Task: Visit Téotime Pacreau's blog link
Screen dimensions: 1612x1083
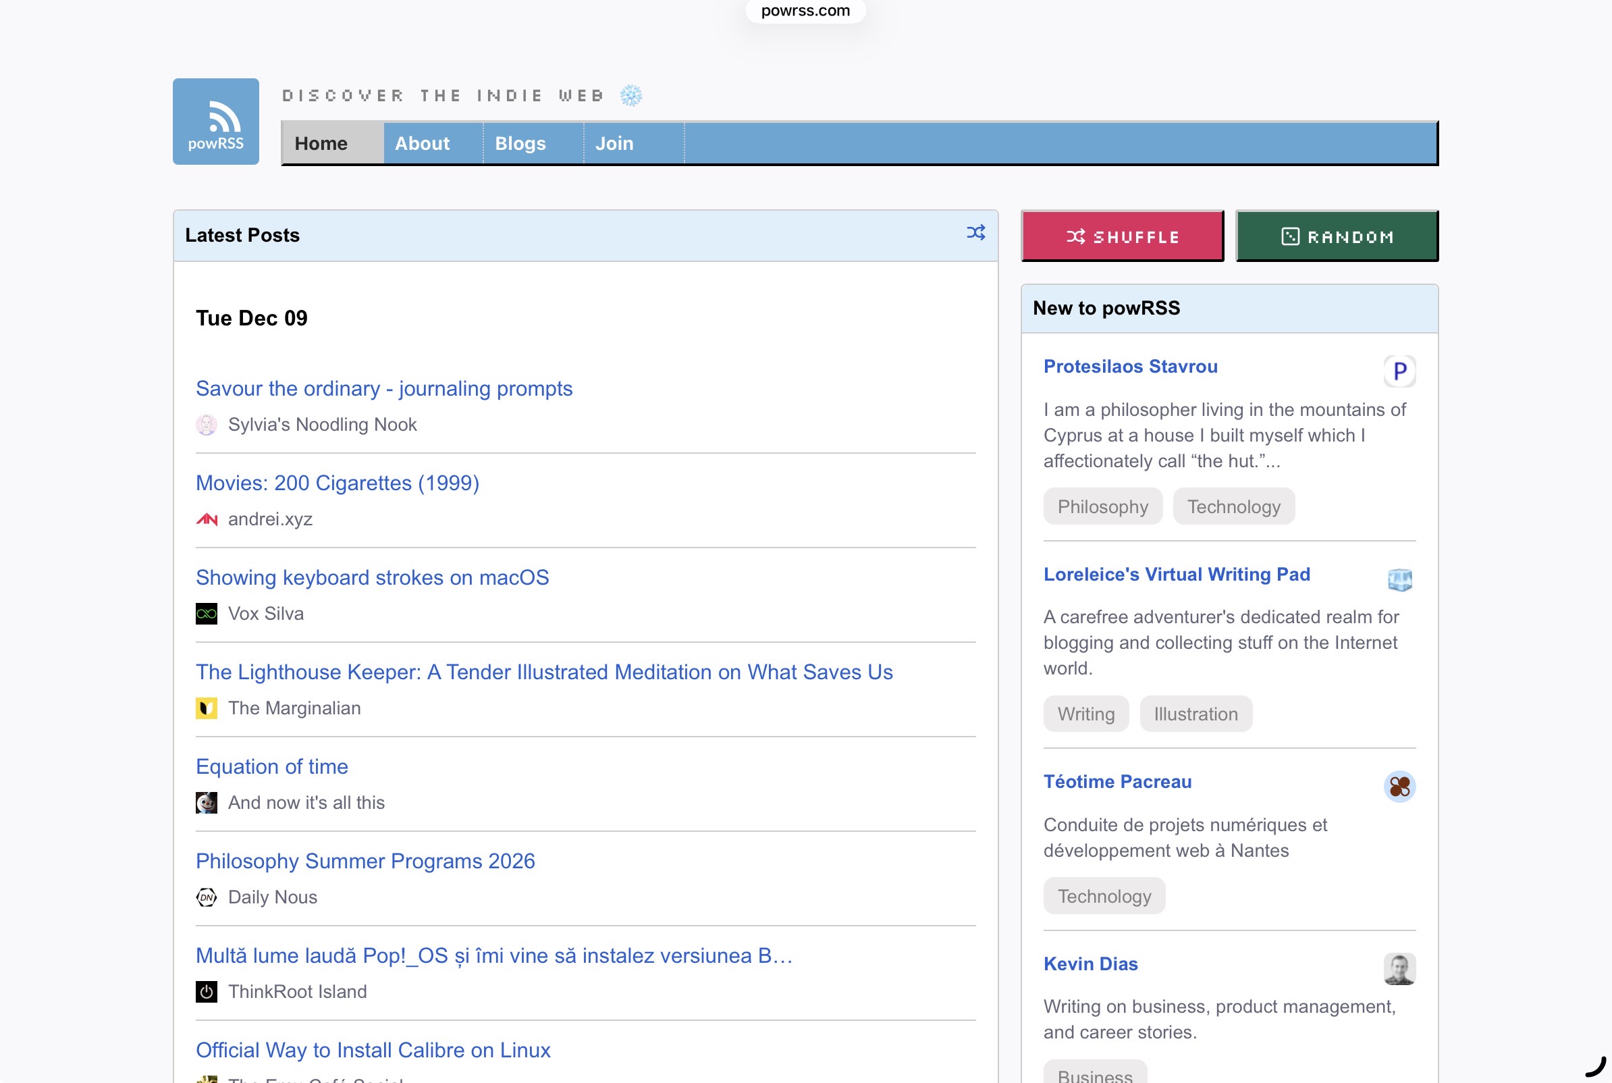Action: (x=1117, y=782)
